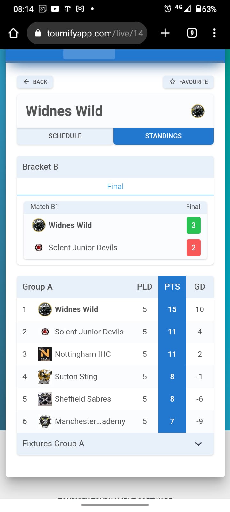Tap the Widnes Wild logo in header card

[x=198, y=111]
